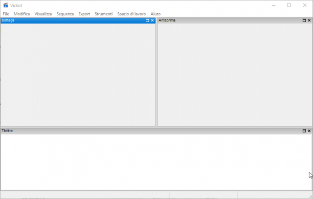Viewport: 313px width, 199px height.
Task: Click the Vidiot clapperboard app icon
Action: (6, 5)
